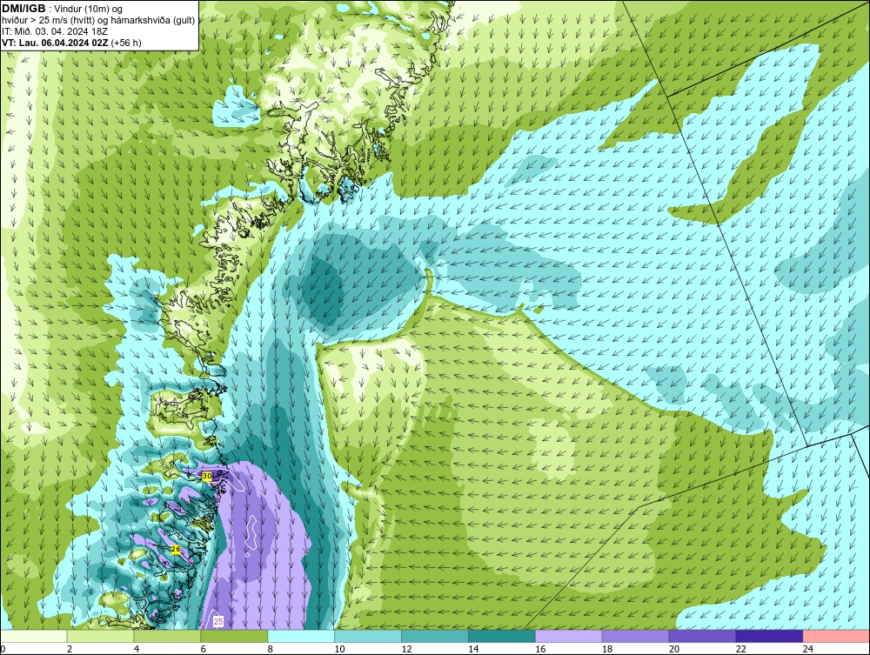Click the legend value 10
This screenshot has width=870, height=655.
point(339,649)
